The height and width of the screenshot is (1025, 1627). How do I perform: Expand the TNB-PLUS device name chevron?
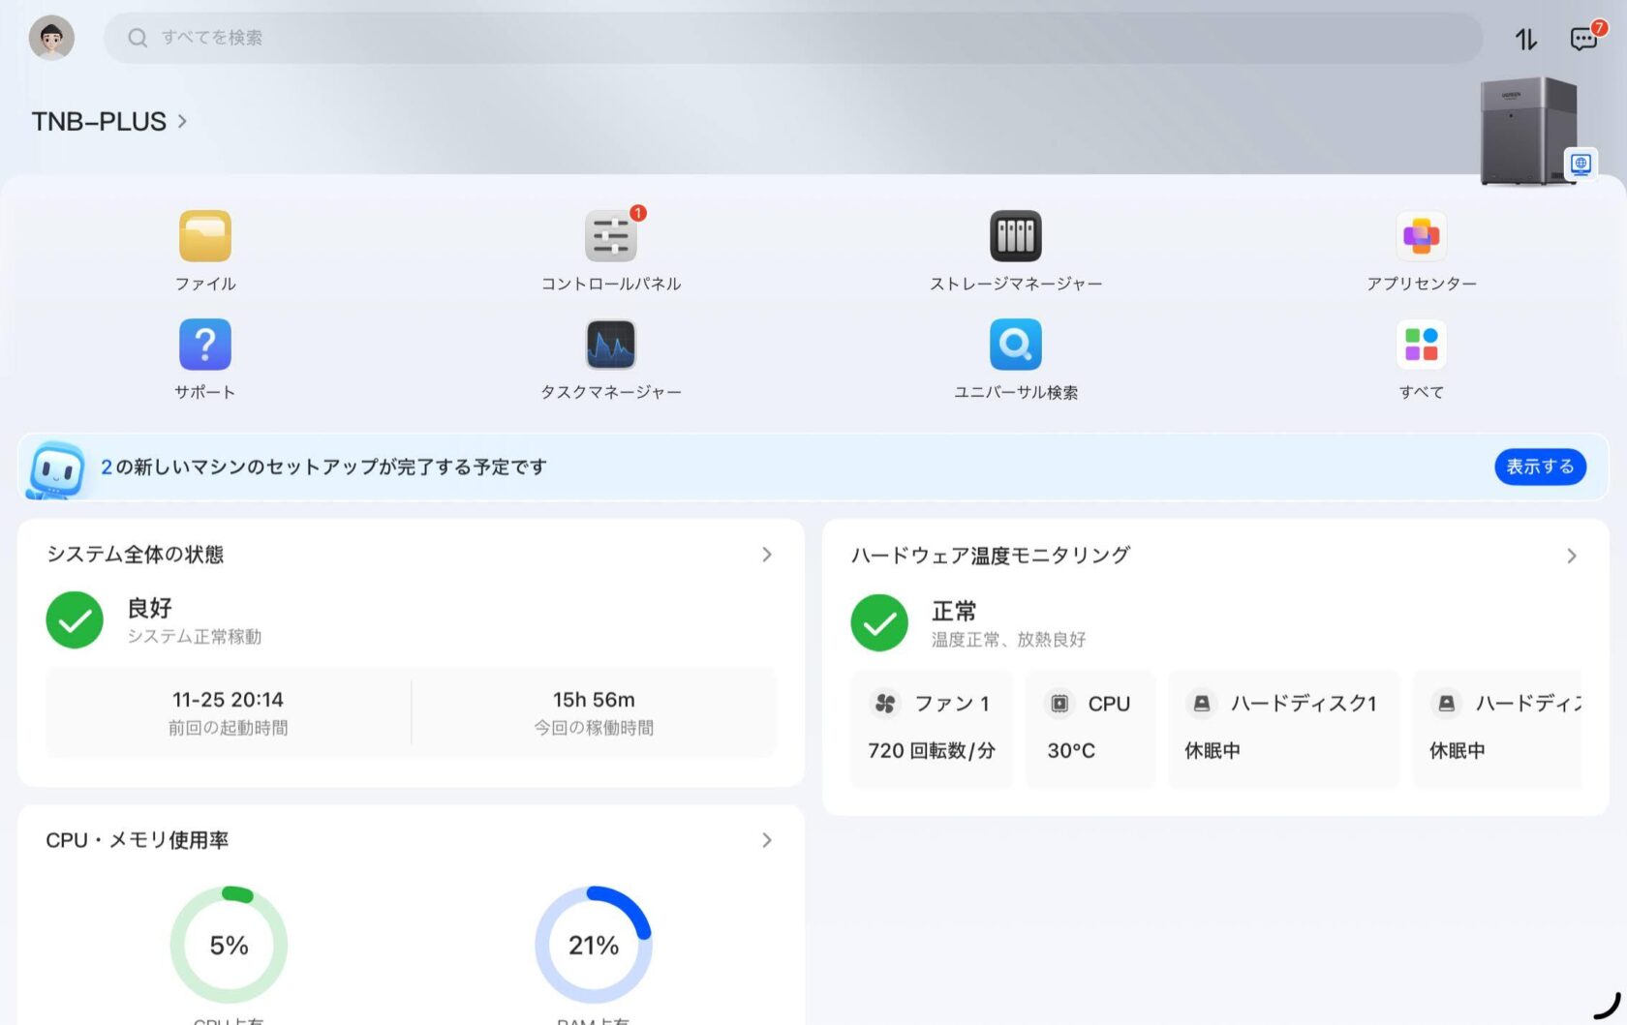(182, 121)
